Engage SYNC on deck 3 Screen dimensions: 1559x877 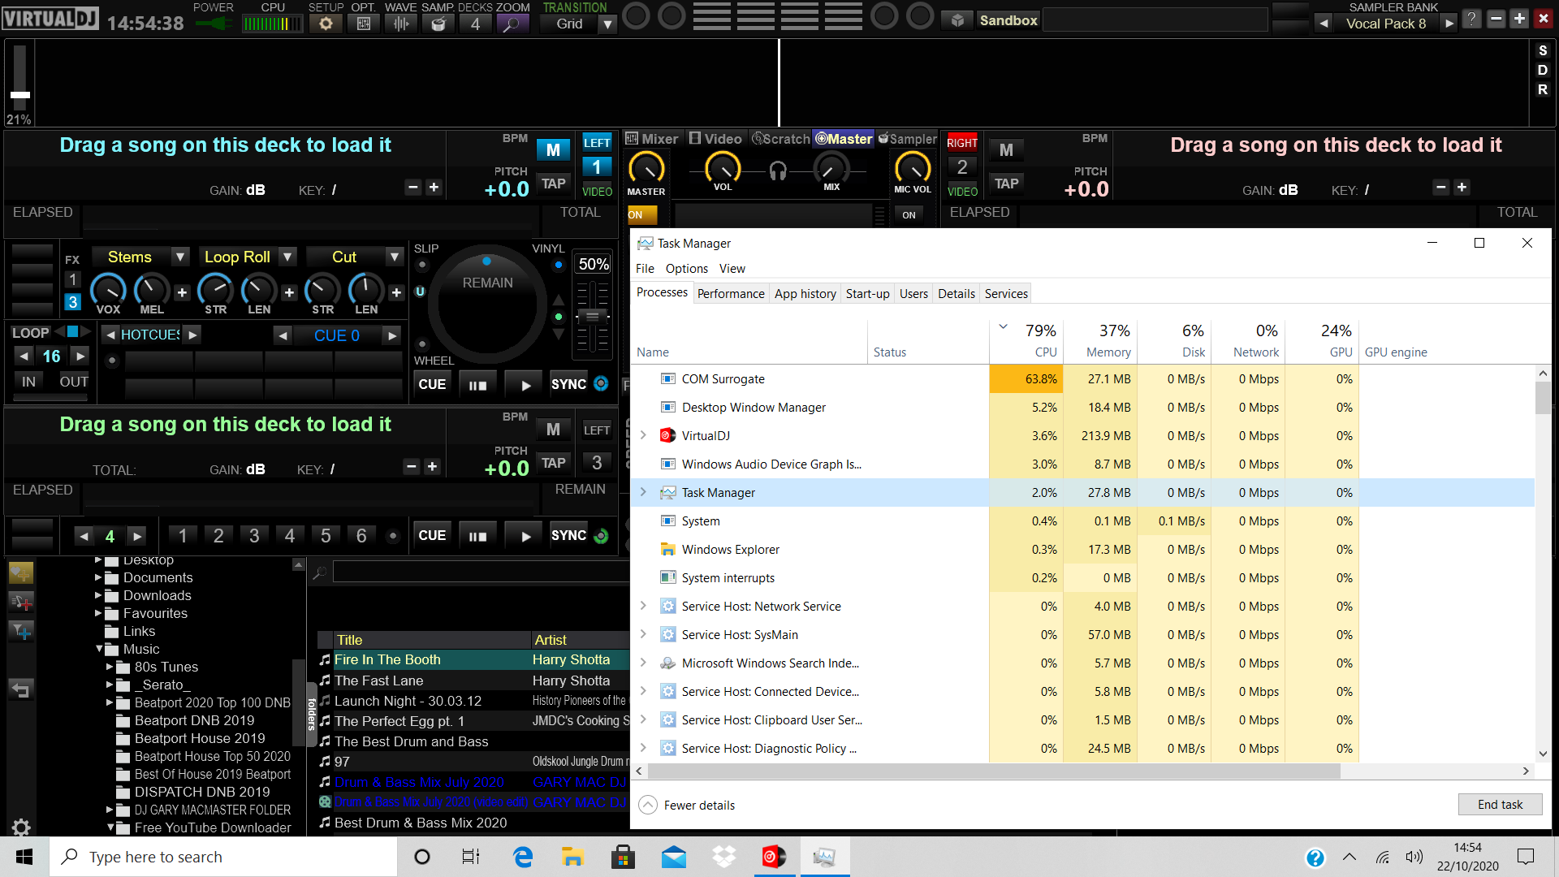tap(568, 535)
